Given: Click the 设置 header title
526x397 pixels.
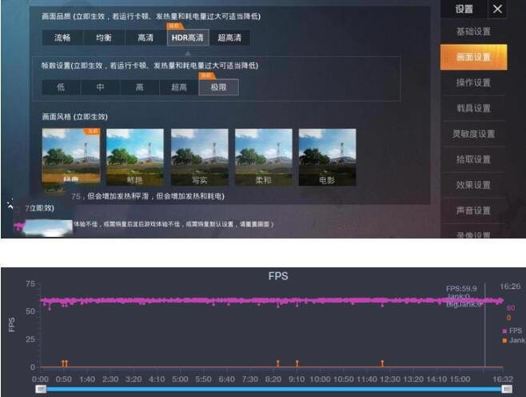Looking at the screenshot, I should (464, 9).
